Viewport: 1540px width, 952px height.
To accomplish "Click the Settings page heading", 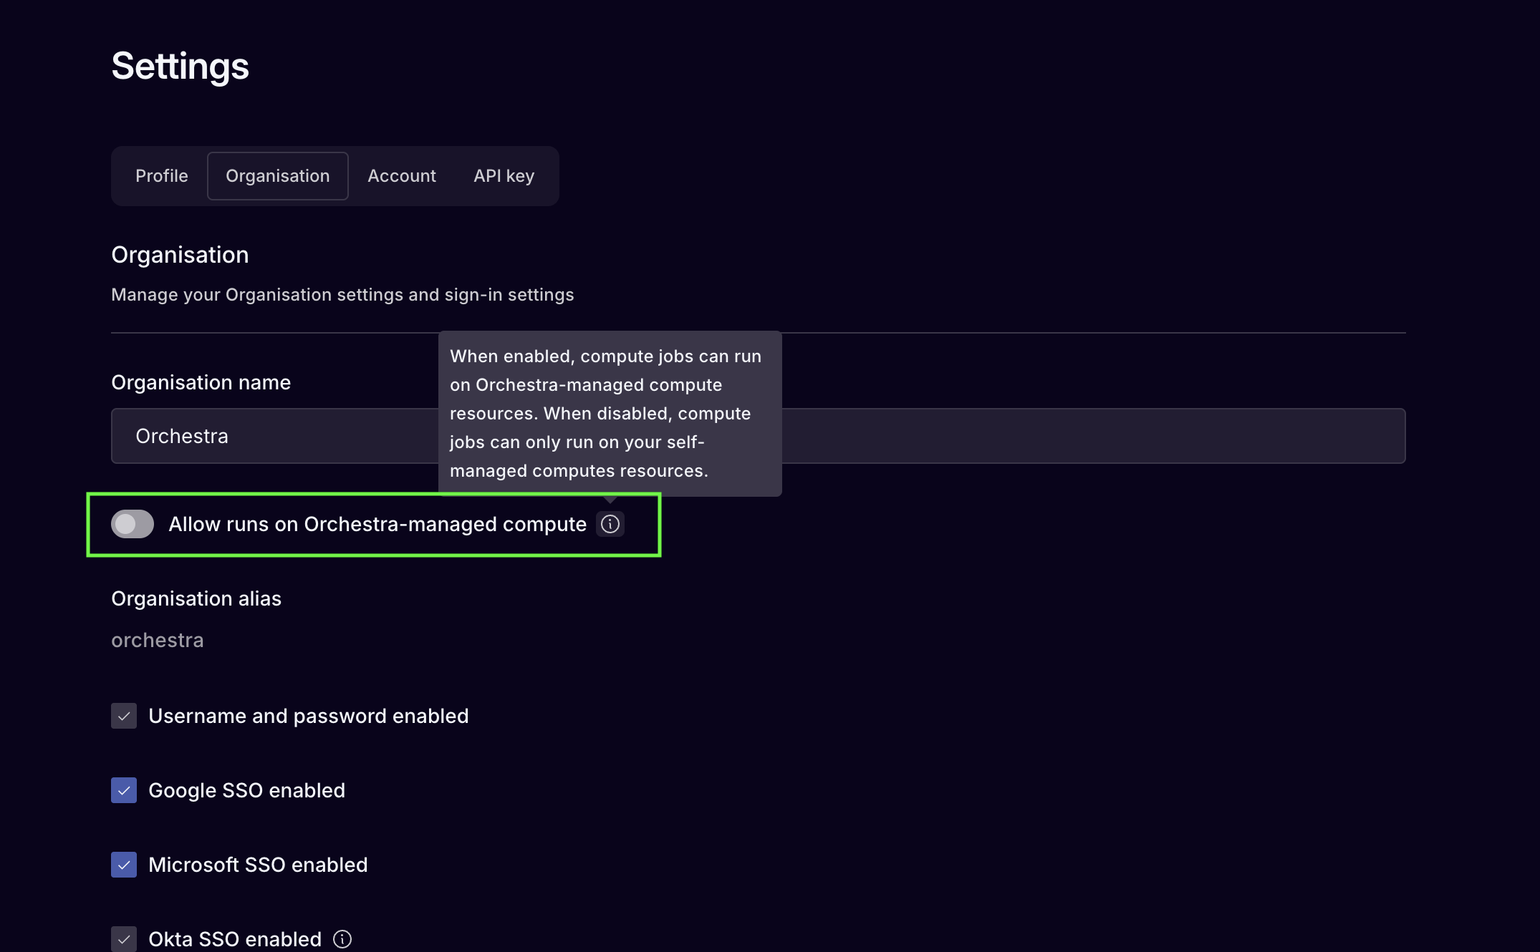I will click(x=181, y=67).
